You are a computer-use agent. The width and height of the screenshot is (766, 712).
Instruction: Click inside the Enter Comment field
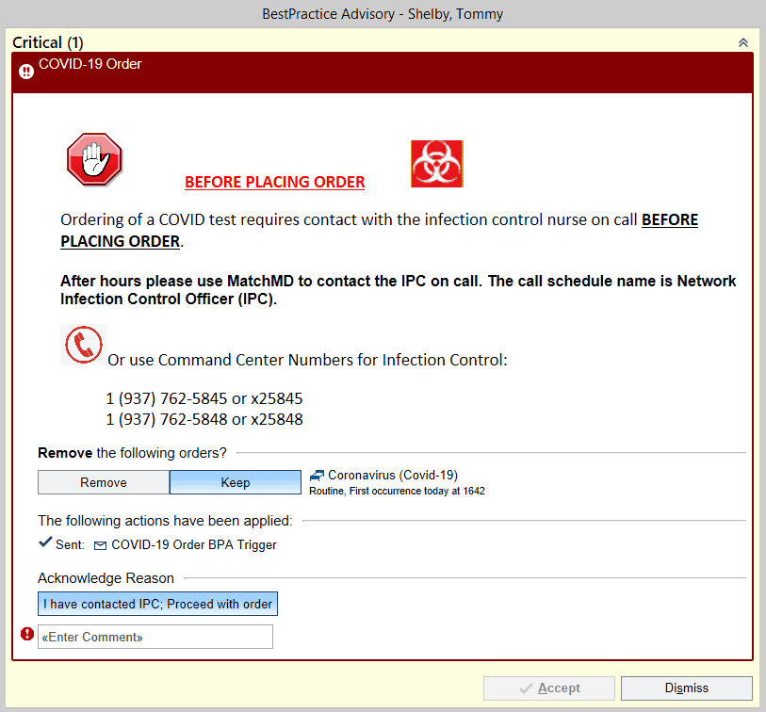pyautogui.click(x=155, y=637)
